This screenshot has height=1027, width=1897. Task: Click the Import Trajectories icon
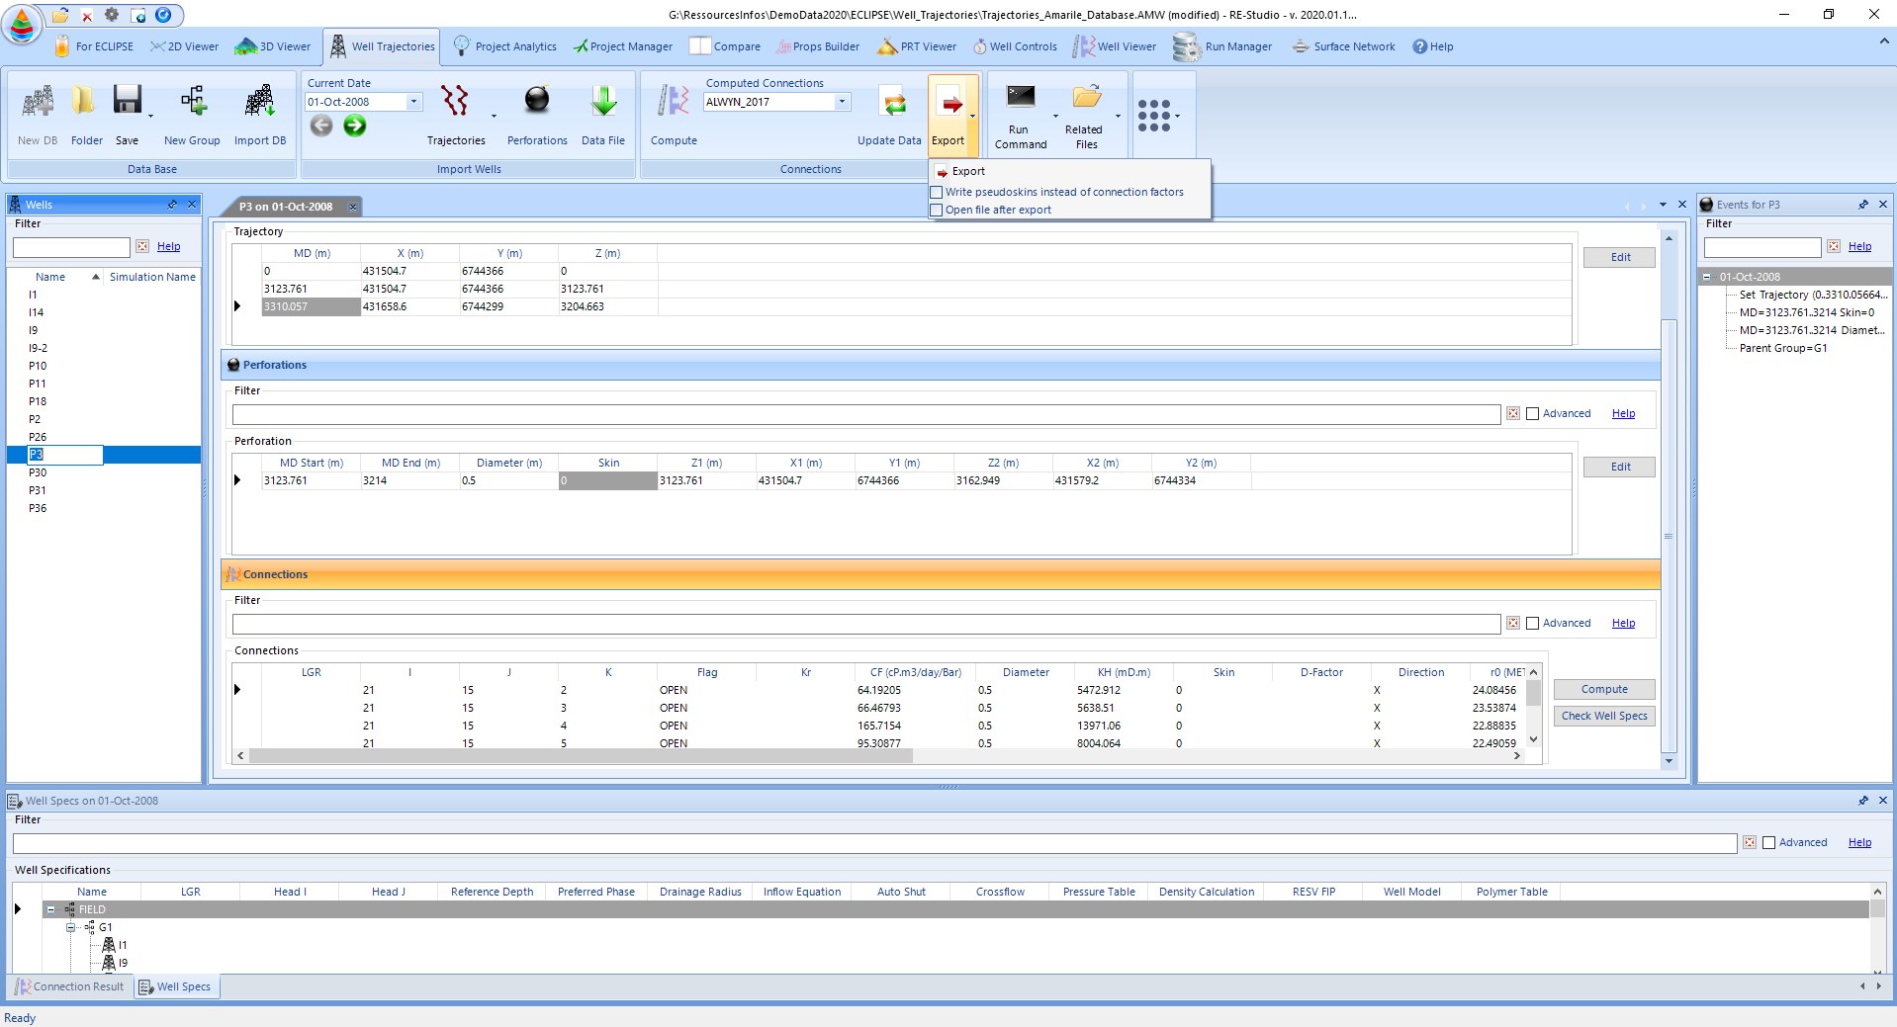click(455, 101)
